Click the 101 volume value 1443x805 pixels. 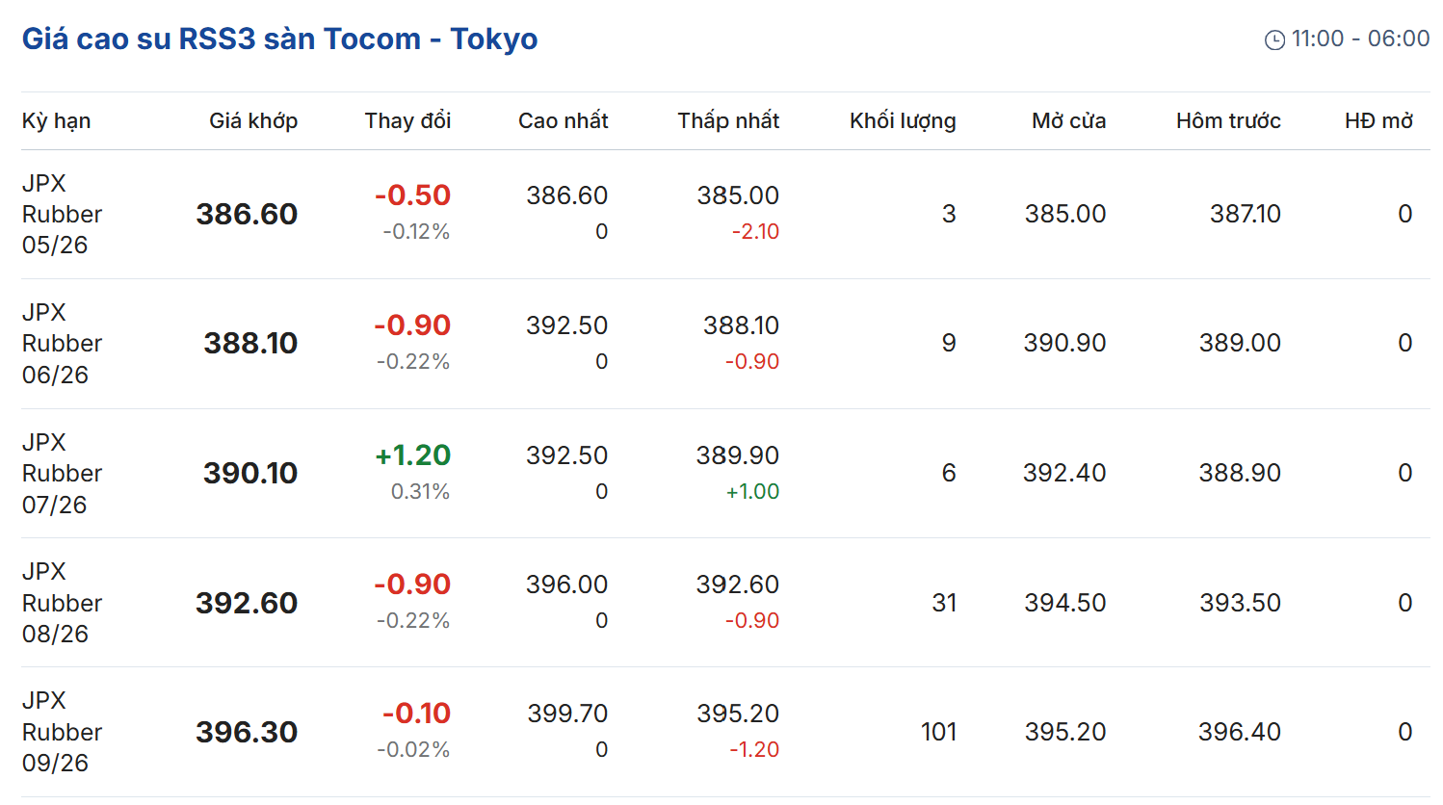(938, 732)
